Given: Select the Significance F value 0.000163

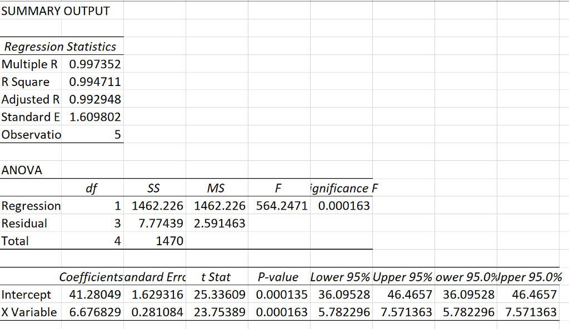Looking at the screenshot, I should (343, 206).
